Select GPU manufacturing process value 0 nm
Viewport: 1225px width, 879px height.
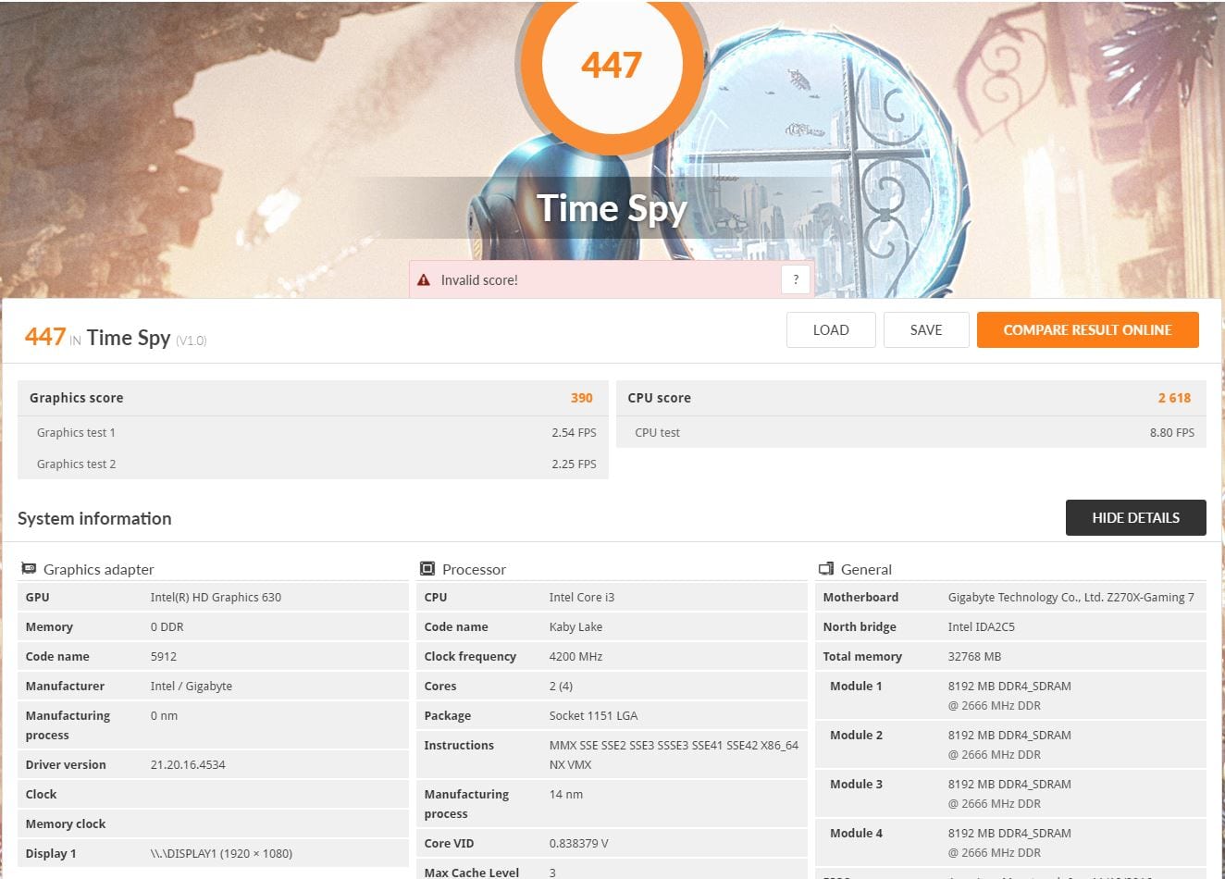[x=164, y=715]
